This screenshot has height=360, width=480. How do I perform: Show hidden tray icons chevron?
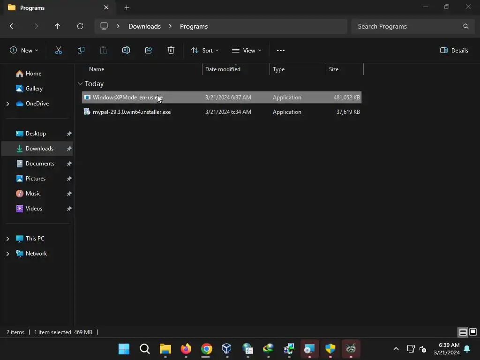(x=396, y=349)
